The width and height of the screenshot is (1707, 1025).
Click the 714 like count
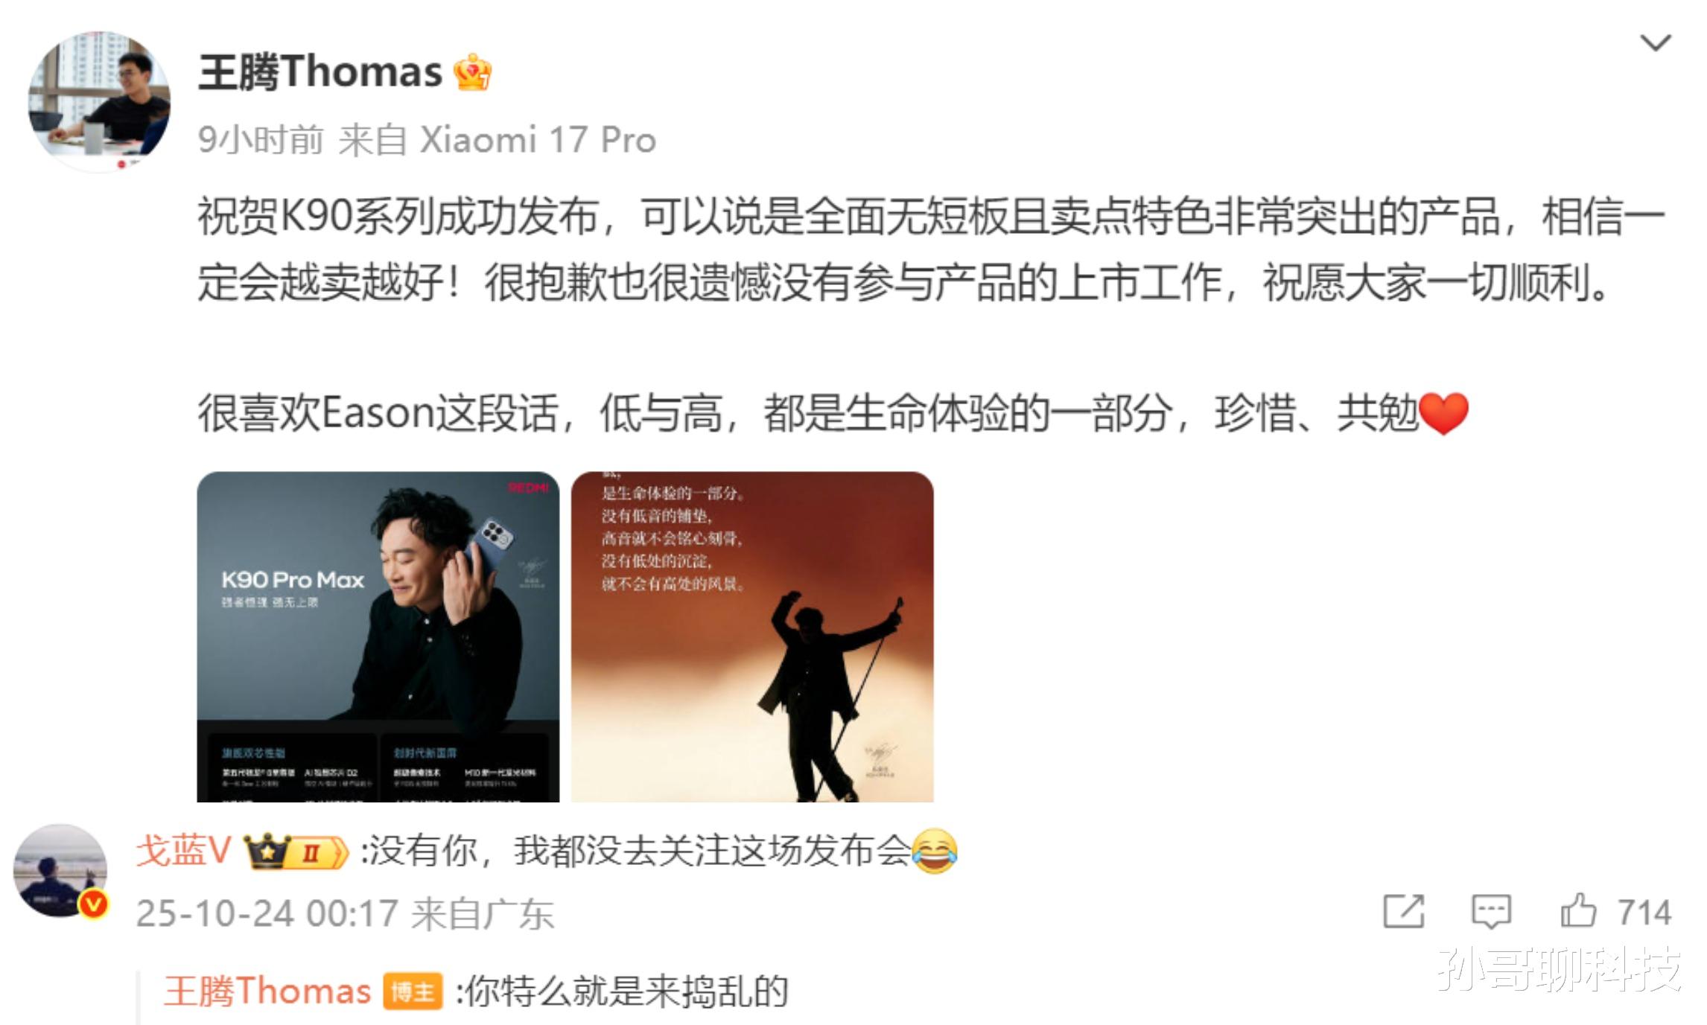coord(1644,913)
